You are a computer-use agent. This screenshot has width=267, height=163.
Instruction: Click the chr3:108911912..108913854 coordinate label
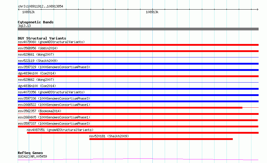pyautogui.click(x=40, y=6)
